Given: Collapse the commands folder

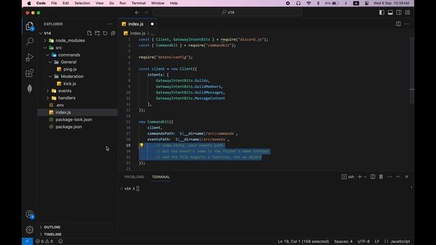Looking at the screenshot, I should [48, 55].
